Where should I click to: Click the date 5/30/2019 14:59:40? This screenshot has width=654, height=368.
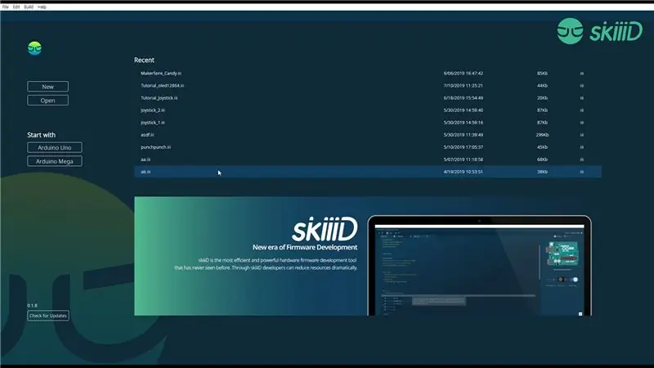[x=464, y=110]
